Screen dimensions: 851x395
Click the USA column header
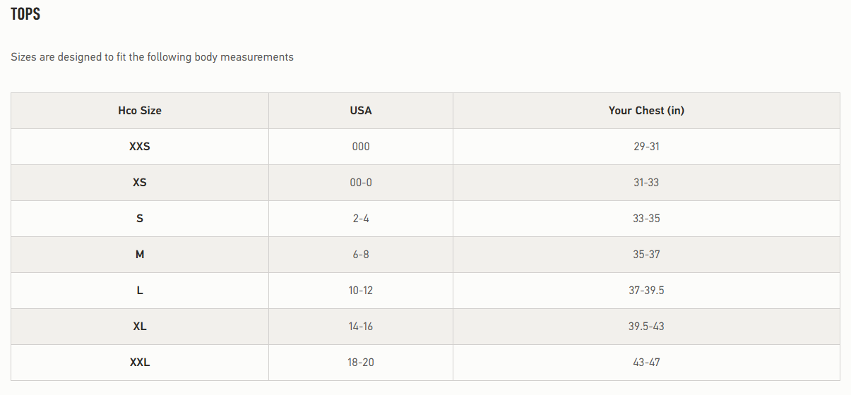pyautogui.click(x=361, y=111)
